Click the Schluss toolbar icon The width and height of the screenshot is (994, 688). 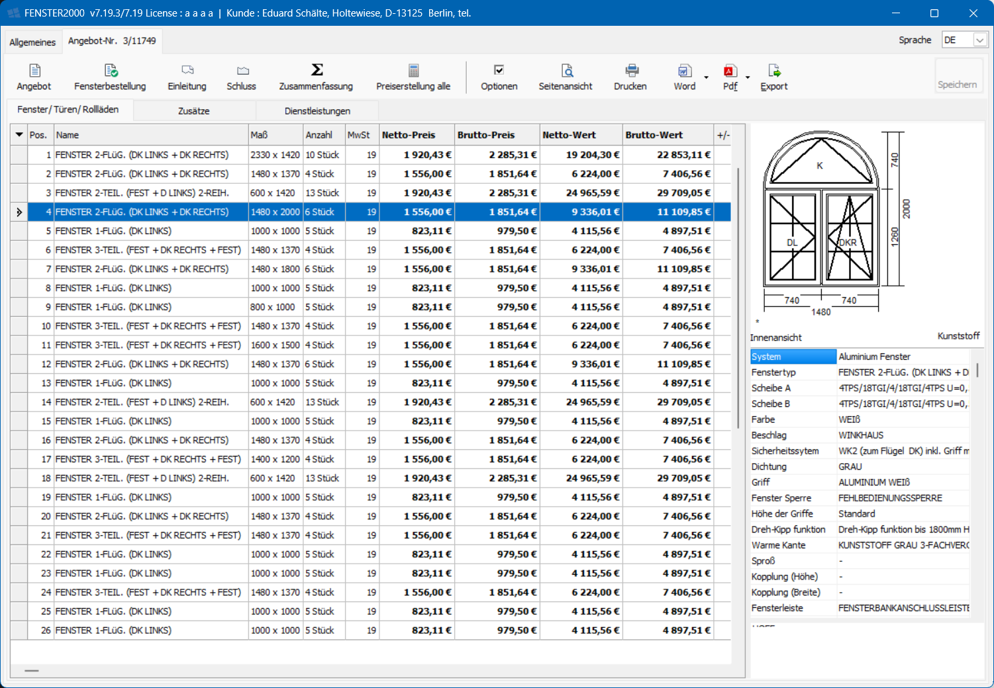(x=242, y=71)
